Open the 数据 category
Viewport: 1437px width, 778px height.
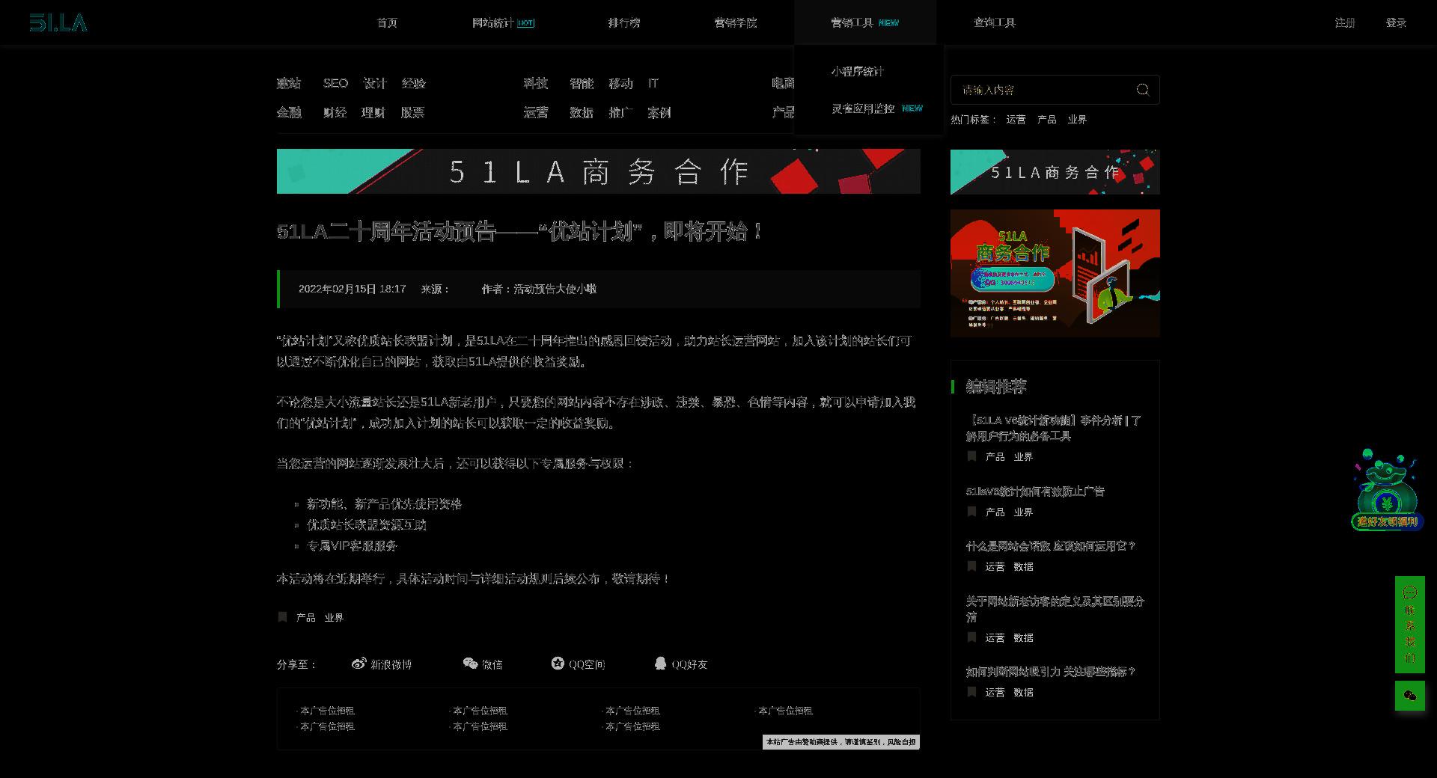[582, 113]
